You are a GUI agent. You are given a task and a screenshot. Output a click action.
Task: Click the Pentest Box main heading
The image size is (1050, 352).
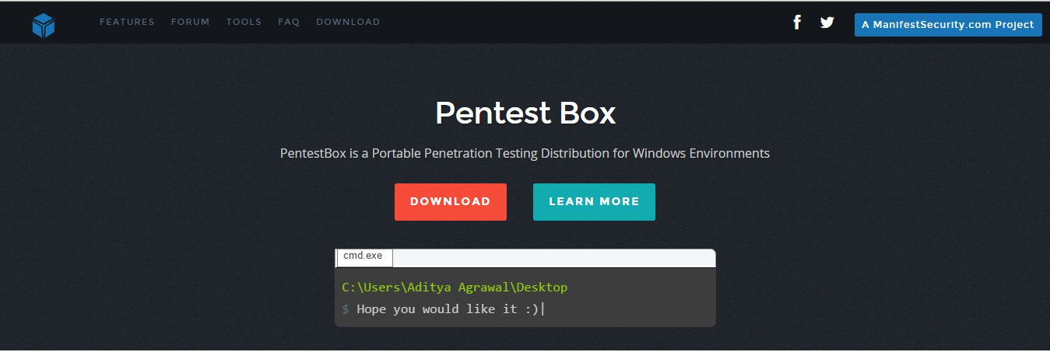525,113
